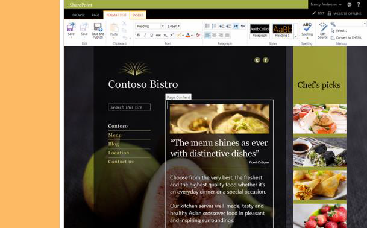Toggle bold formatting
The image size is (367, 228).
tap(139, 35)
